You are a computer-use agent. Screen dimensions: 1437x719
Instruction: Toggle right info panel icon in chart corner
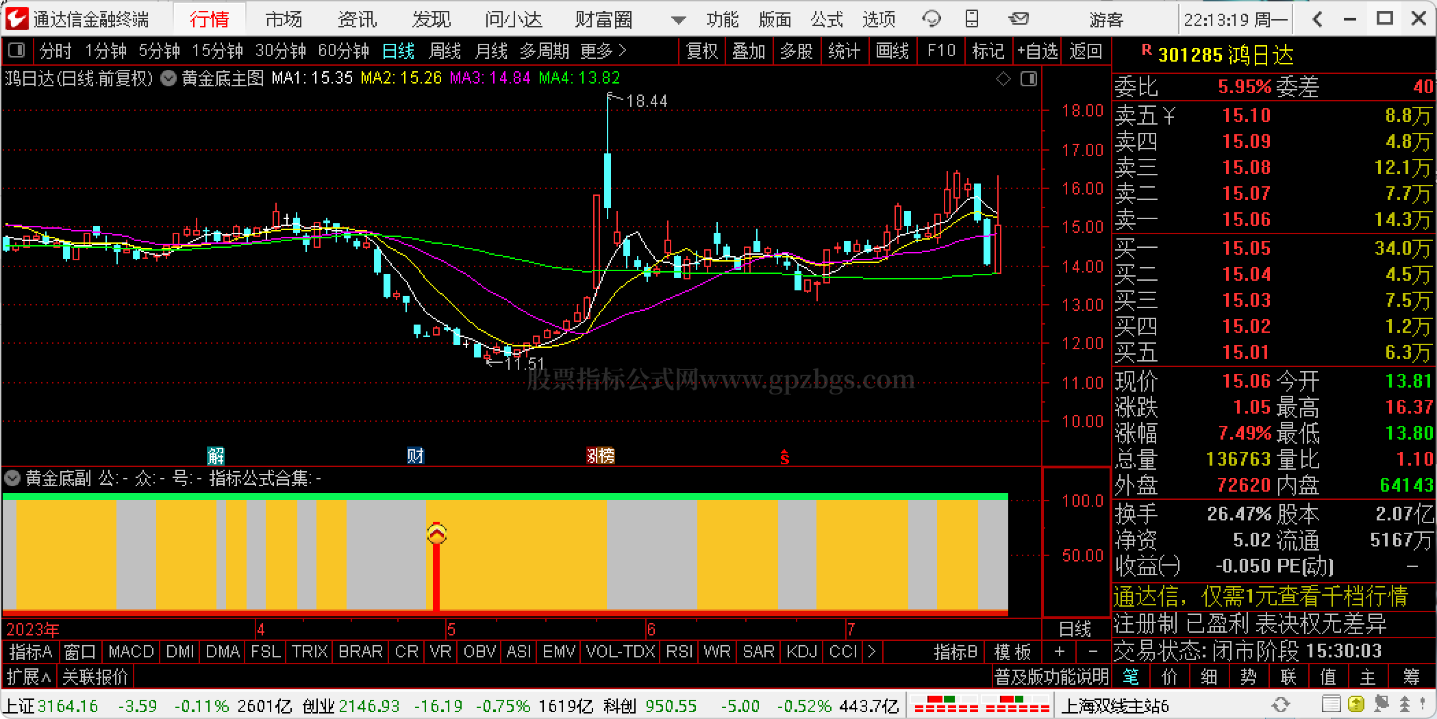click(x=1029, y=79)
